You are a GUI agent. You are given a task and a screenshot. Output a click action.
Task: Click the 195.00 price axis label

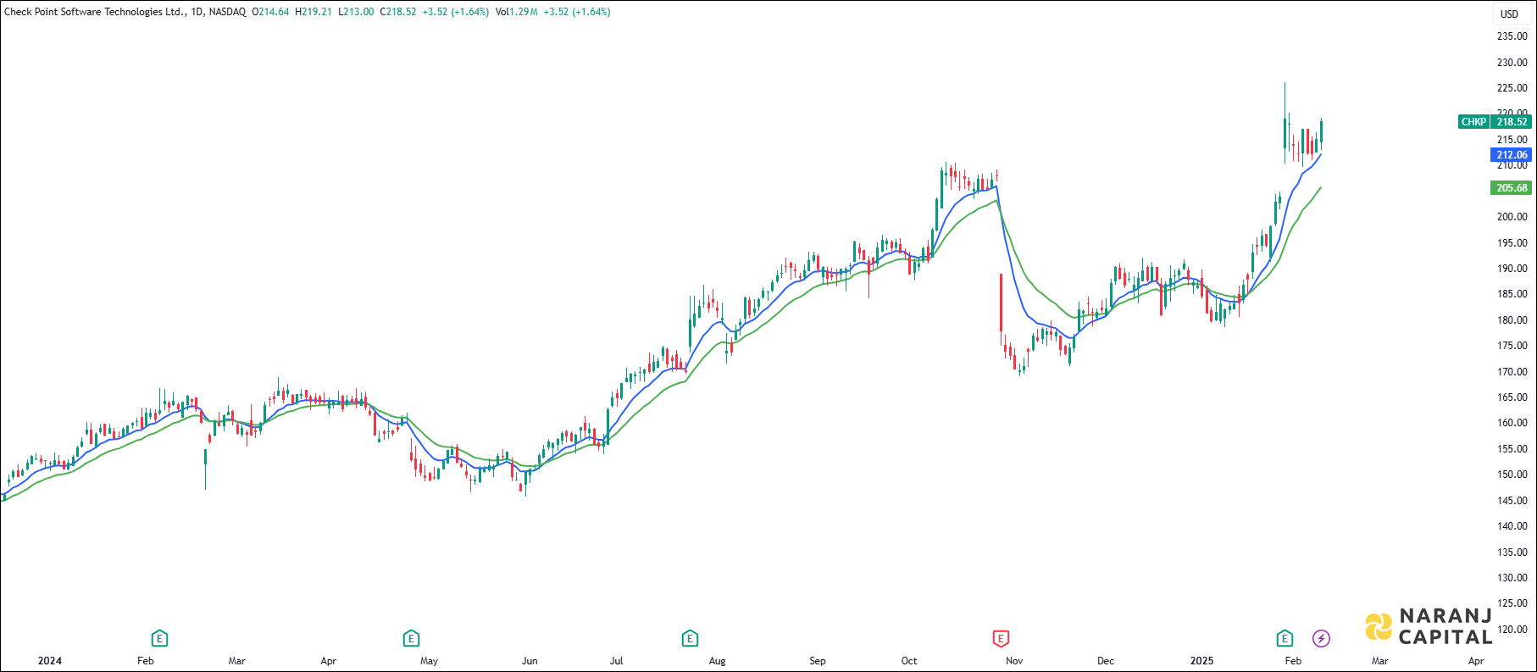1512,243
